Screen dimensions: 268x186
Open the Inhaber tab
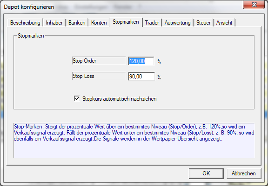click(x=54, y=23)
